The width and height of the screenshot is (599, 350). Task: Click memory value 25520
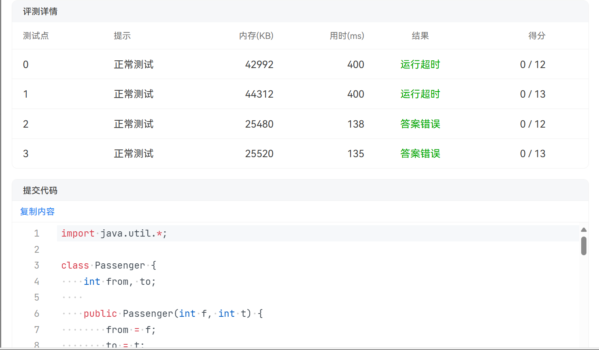pos(259,154)
